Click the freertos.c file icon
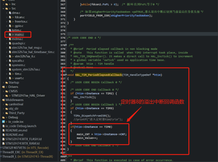Image resolution: width=218 pixels, height=162 pixels. click(10, 22)
